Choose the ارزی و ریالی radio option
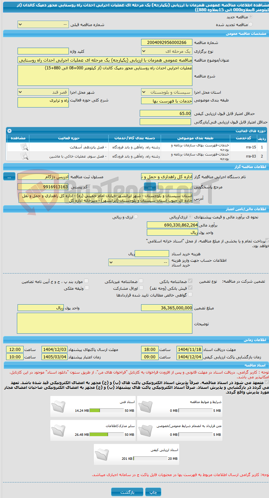This screenshot has height=498, width=269. pyautogui.click(x=136, y=217)
